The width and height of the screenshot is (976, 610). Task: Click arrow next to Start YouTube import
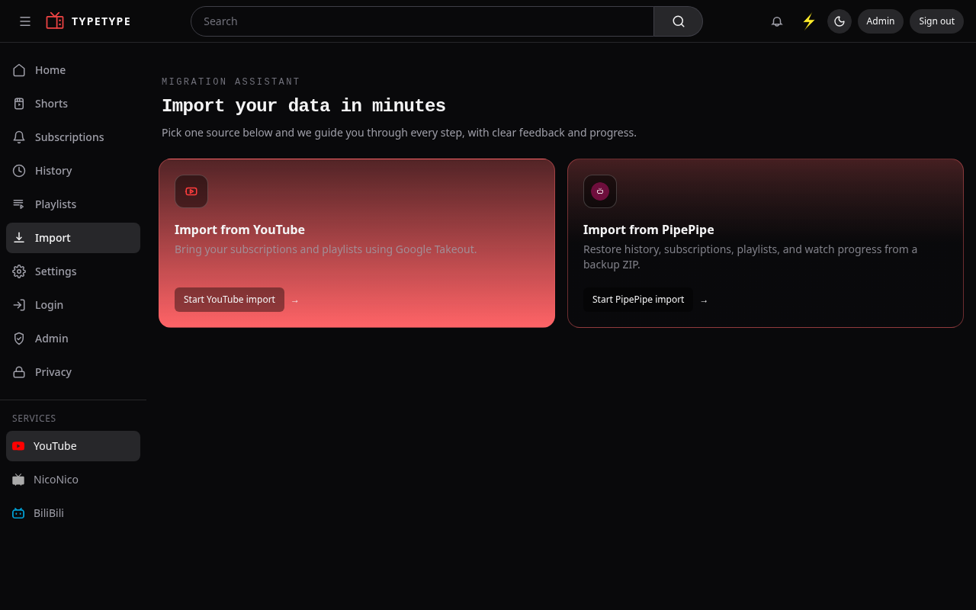(295, 300)
